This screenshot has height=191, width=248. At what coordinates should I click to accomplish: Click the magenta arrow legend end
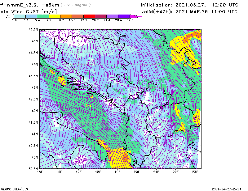click(135, 16)
